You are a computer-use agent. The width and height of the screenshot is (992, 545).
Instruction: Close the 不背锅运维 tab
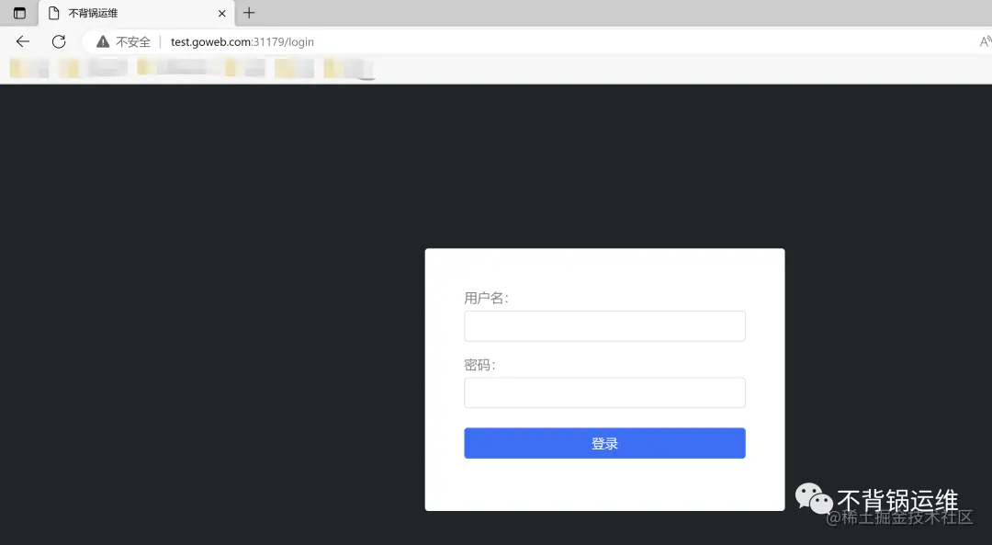coord(220,13)
